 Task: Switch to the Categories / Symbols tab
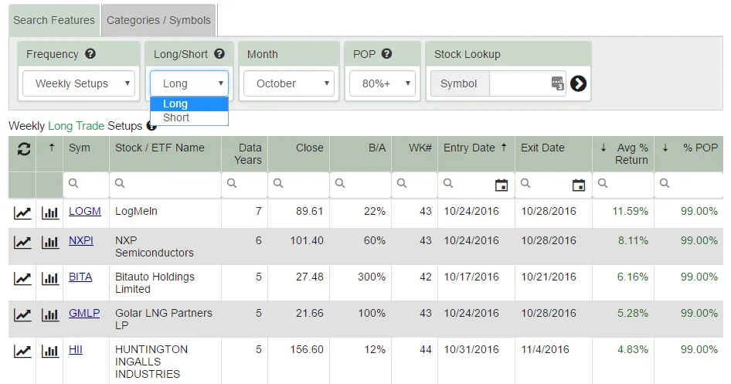[x=158, y=20]
